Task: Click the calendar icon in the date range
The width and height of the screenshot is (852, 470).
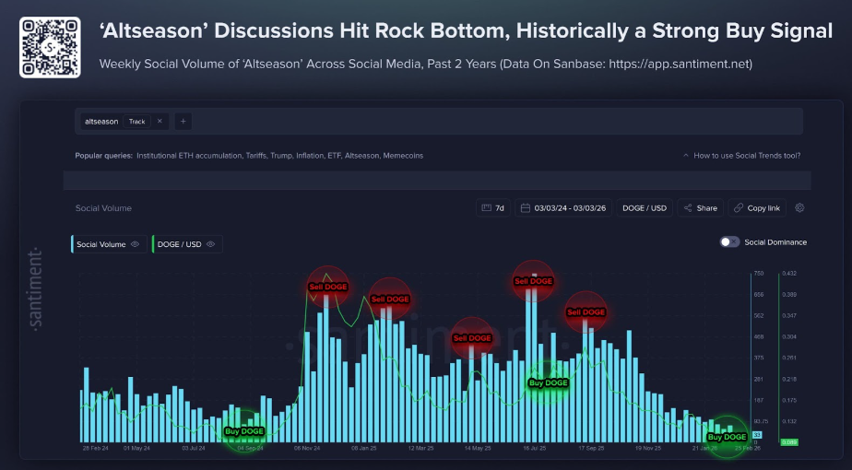Action: 525,208
